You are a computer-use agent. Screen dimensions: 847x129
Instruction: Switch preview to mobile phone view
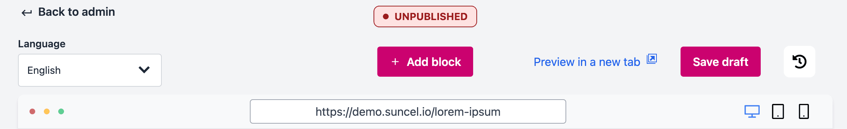(x=804, y=111)
